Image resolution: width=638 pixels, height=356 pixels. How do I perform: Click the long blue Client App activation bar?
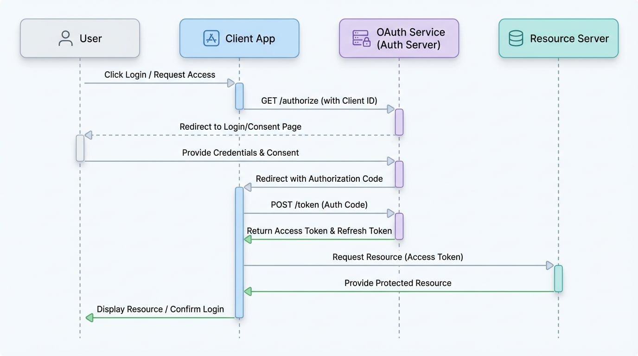click(x=239, y=253)
